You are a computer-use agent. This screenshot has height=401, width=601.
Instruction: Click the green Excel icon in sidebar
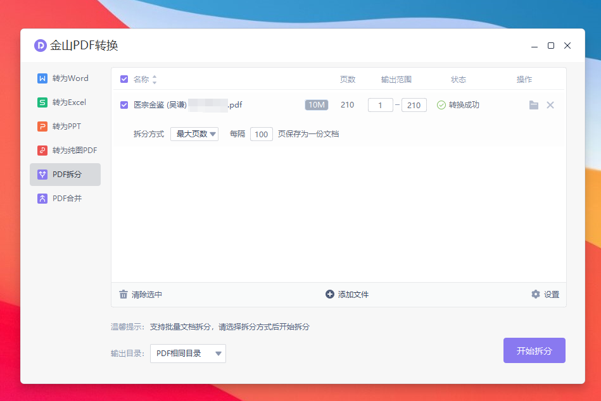42,102
